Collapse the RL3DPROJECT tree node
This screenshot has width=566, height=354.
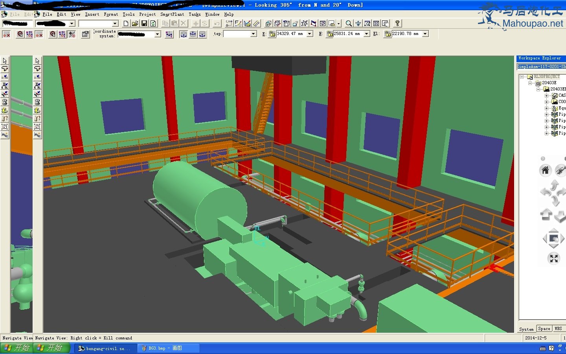coord(522,77)
